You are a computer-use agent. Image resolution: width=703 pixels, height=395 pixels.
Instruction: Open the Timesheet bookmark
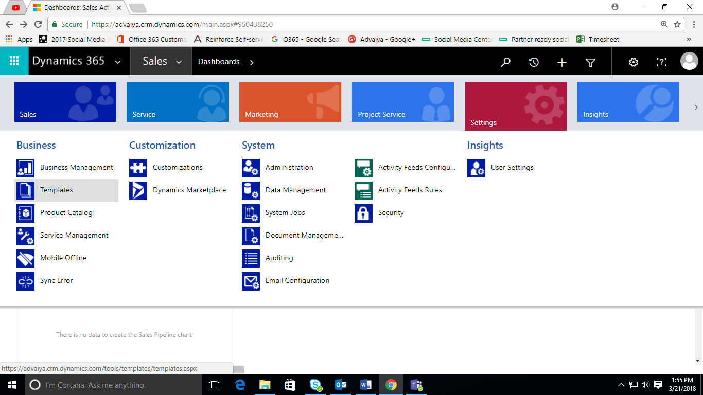coord(597,39)
